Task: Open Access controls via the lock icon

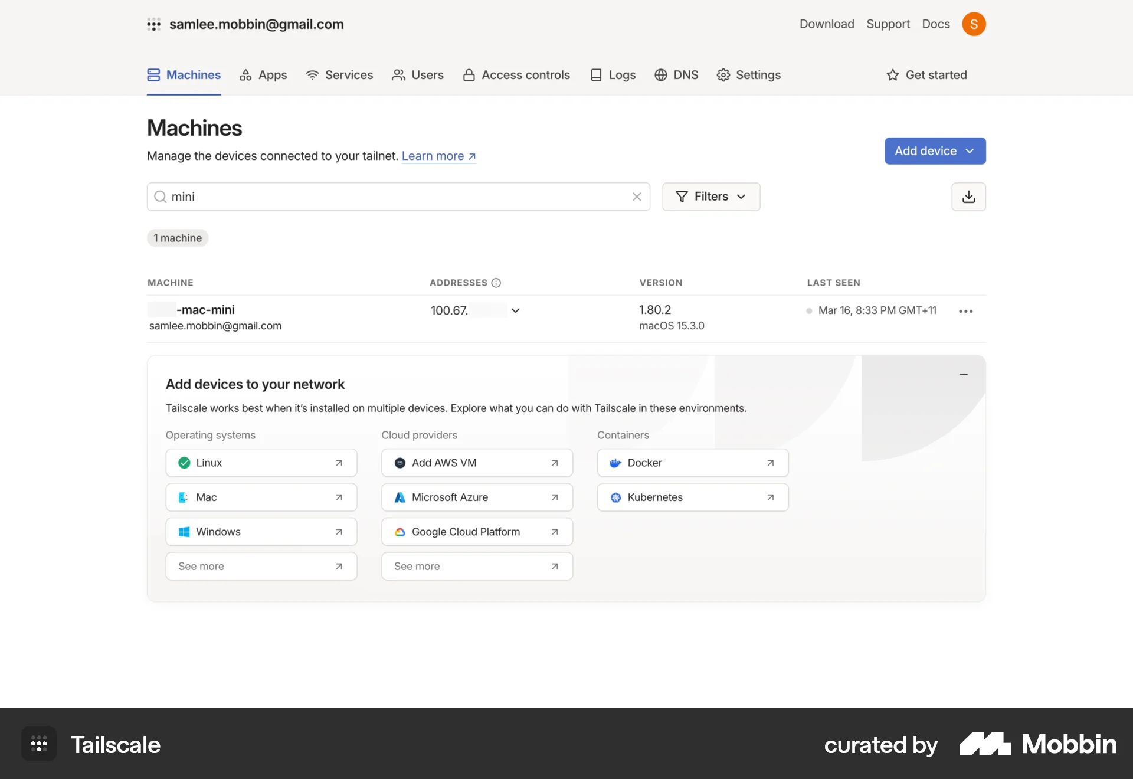Action: click(469, 75)
